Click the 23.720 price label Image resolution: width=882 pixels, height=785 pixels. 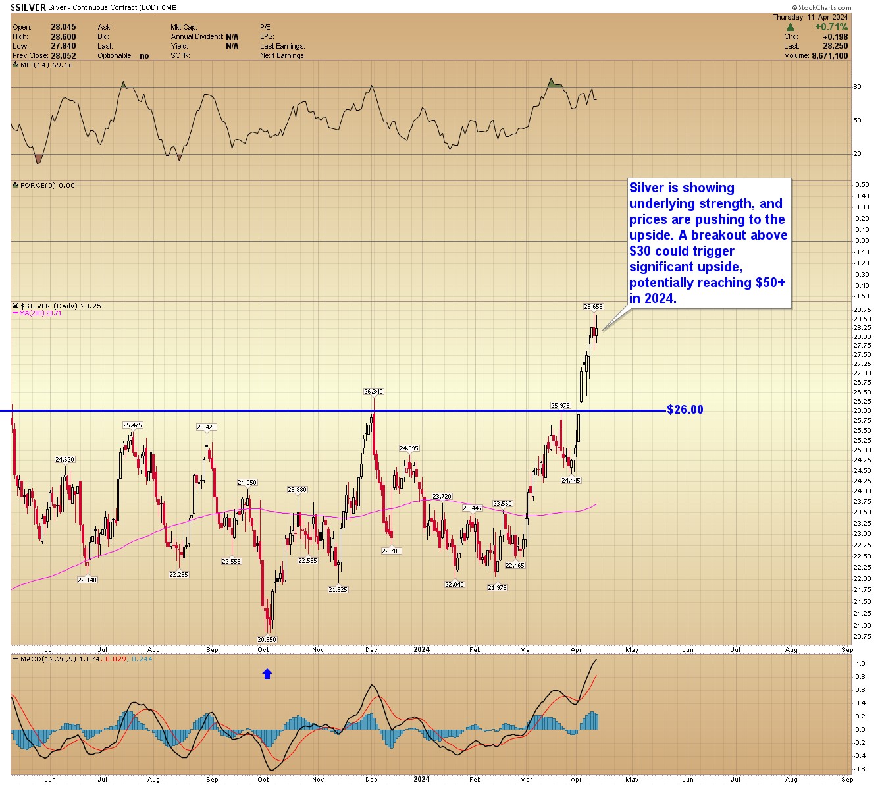tap(442, 497)
